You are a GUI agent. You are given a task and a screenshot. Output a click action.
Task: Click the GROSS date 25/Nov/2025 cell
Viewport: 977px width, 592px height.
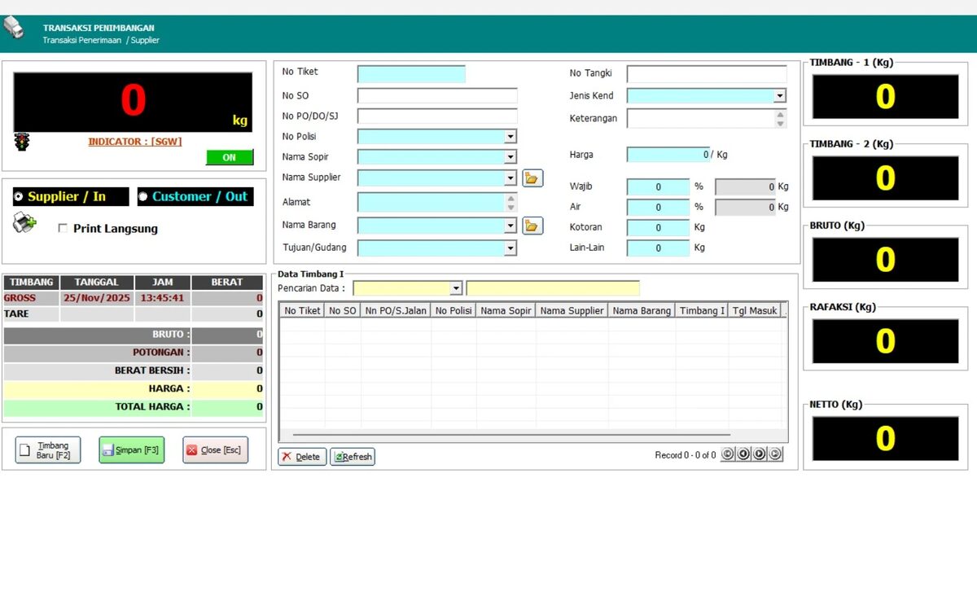[97, 298]
